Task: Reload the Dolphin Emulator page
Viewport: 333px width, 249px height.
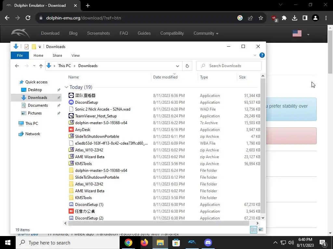Action: point(28,18)
